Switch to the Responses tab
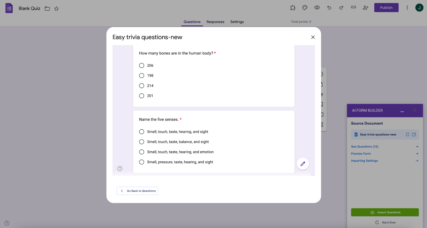427x228 pixels. 215,22
